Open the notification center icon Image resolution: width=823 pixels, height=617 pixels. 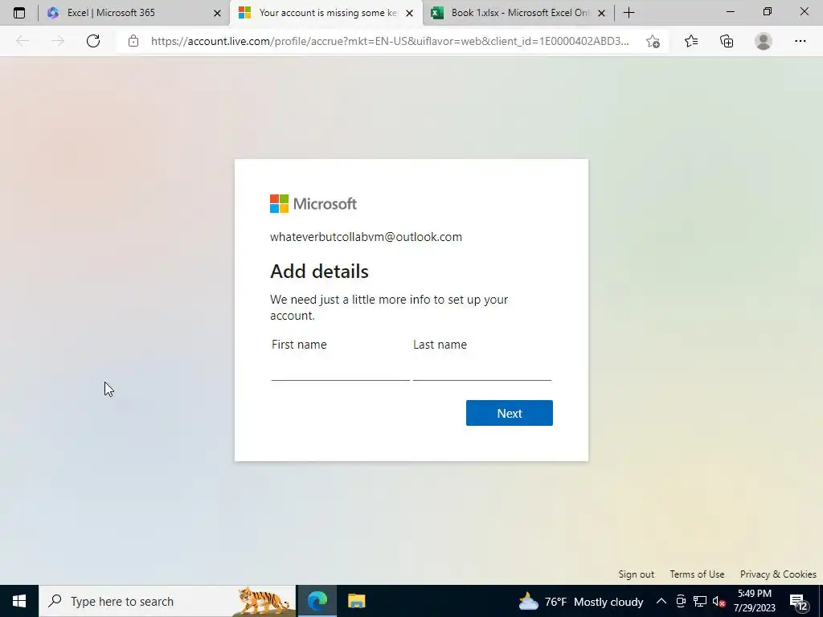pyautogui.click(x=799, y=601)
